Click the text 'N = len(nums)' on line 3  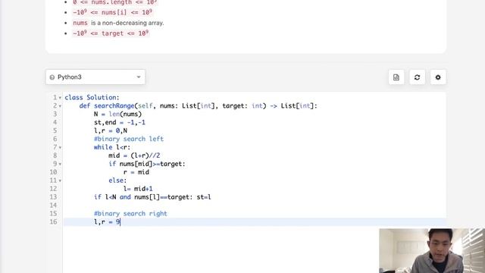(x=117, y=115)
